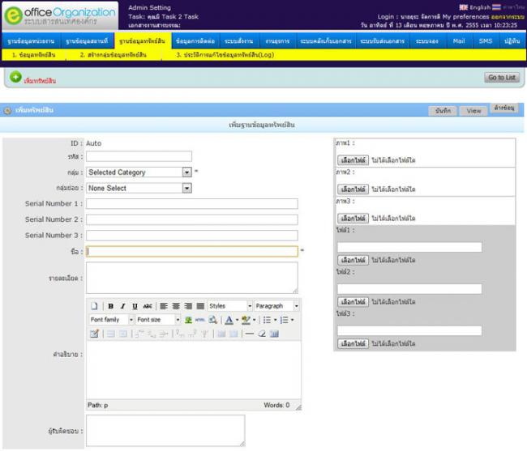This screenshot has height=451, width=527.
Task: Expand the None Select subgroup dropdown
Action: tap(139, 188)
